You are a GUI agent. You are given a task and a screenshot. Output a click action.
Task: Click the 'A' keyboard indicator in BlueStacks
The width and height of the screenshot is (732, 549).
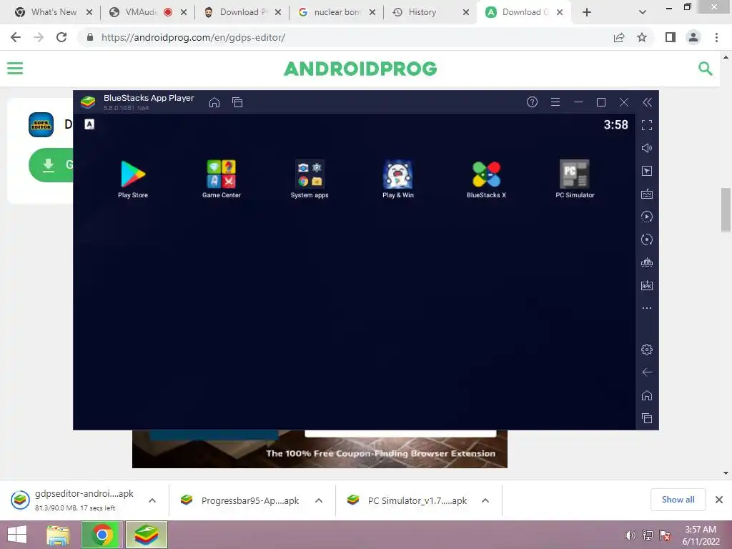pyautogui.click(x=89, y=124)
